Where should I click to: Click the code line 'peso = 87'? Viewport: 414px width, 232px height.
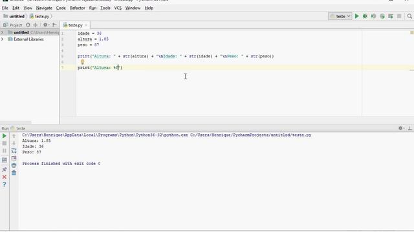pos(89,45)
